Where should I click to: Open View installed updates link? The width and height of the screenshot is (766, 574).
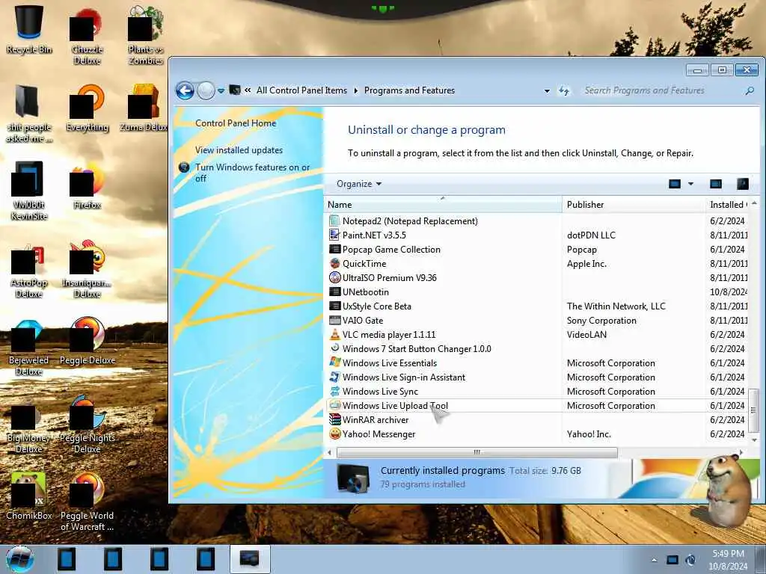[x=239, y=150]
